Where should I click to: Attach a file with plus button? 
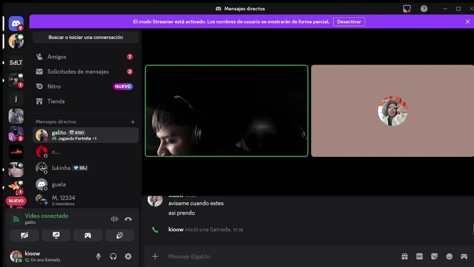155,256
